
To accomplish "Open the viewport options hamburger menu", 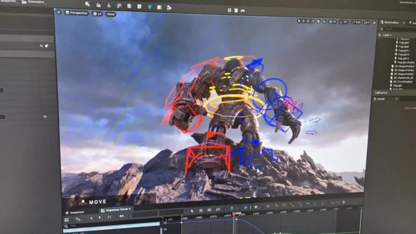I will [58, 12].
